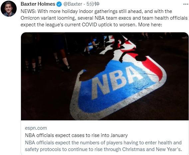Click the blue verified badge
Viewport: 189px width, 155px height.
point(59,4)
